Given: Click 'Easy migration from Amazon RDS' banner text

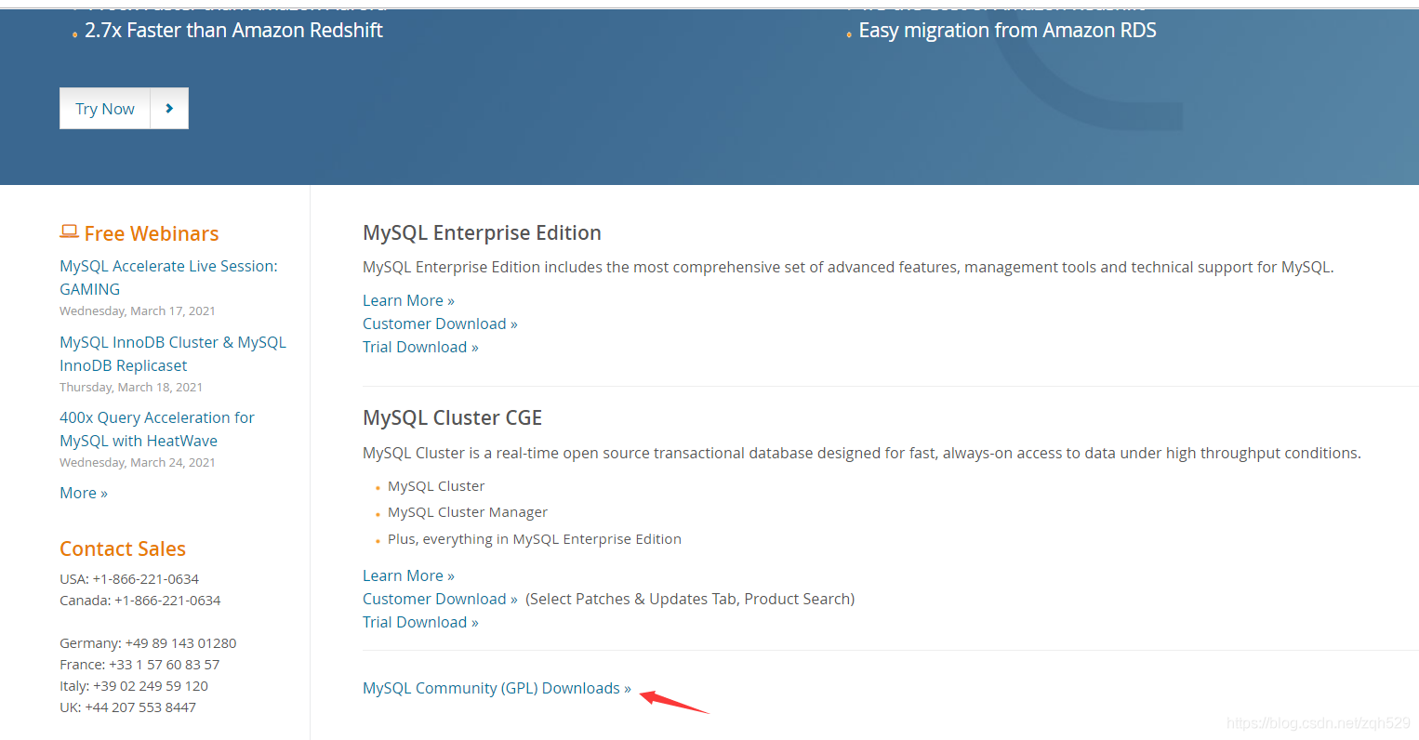Looking at the screenshot, I should point(1007,31).
